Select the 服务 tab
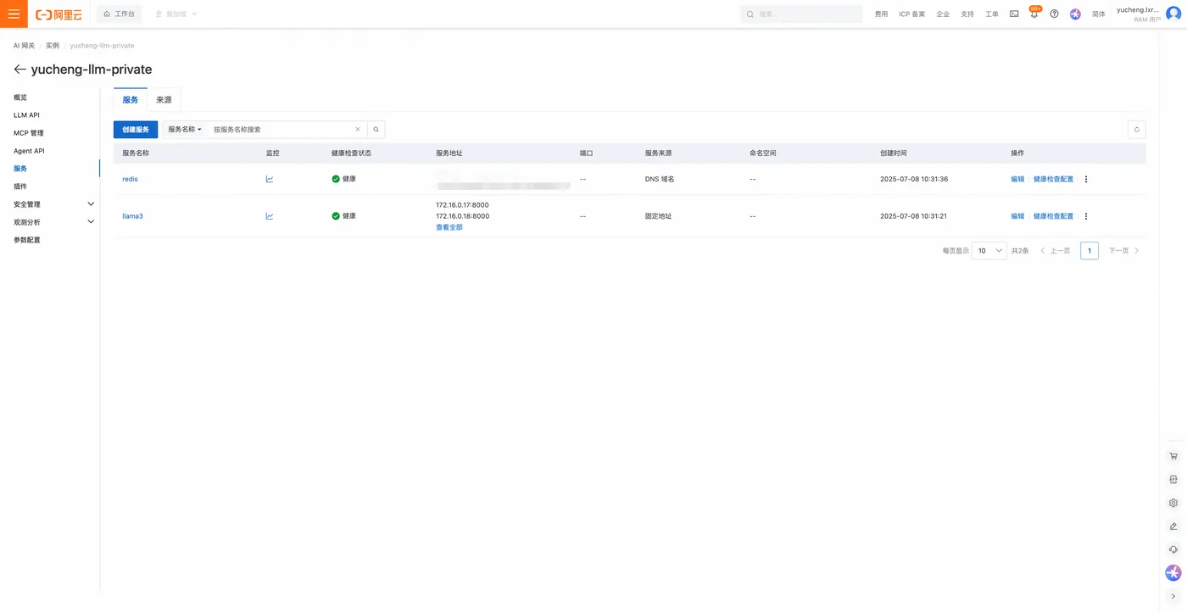1187x613 pixels. click(130, 100)
